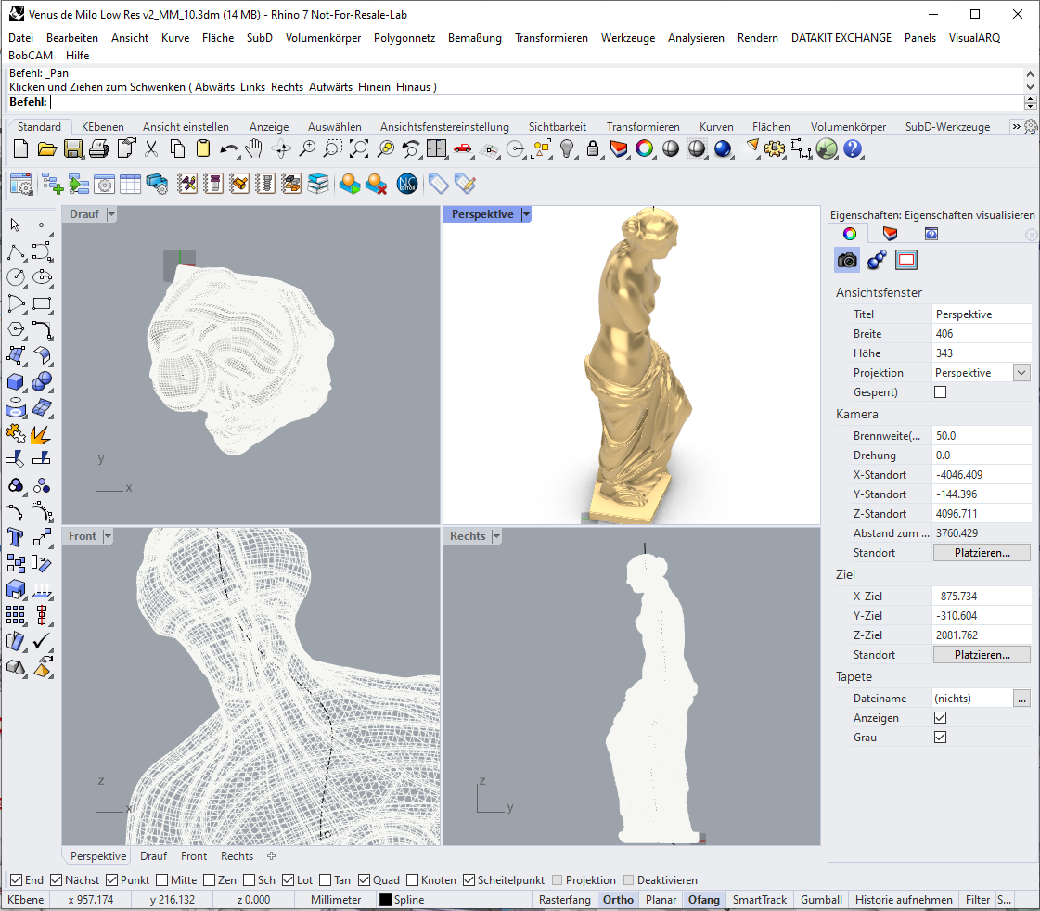The image size is (1040, 911).
Task: Click the Text object tool icon
Action: [16, 536]
